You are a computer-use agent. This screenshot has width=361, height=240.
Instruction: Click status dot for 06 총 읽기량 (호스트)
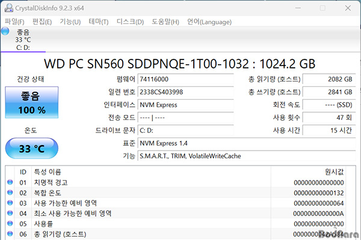[x=10, y=234]
